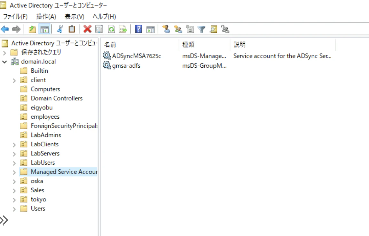369x236 pixels.
Task: Click the red X Delete icon
Action: [x=87, y=29]
